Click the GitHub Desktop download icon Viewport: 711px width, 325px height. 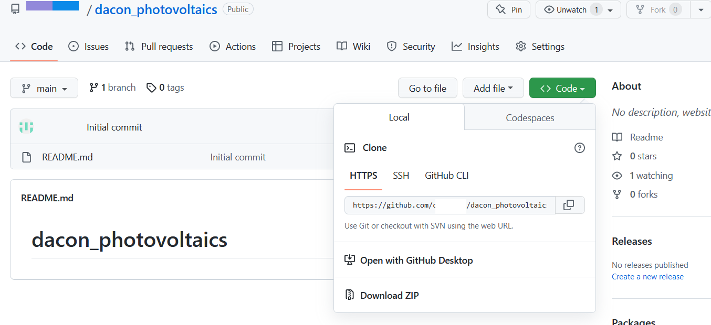(350, 260)
